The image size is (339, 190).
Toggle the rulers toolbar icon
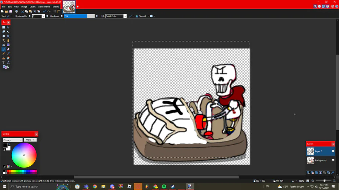[x=59, y=11]
